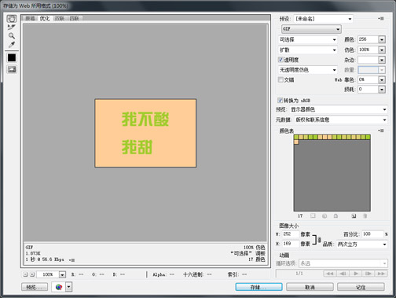Uncheck the 转换为 sRGB checkbox
The image size is (396, 298).
280,100
